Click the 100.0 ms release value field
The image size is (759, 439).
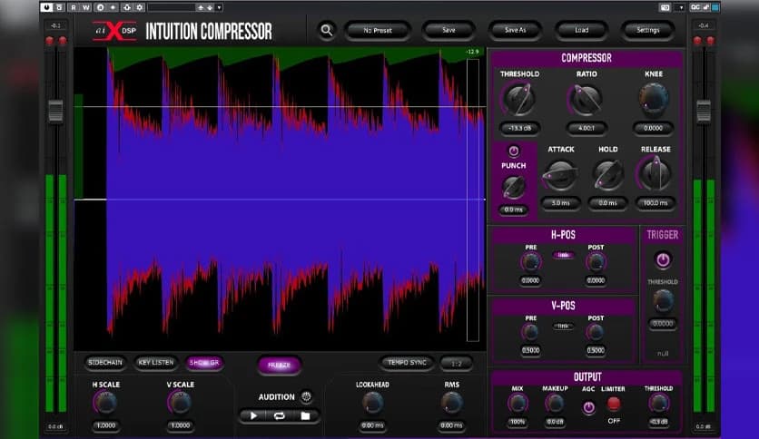(x=655, y=203)
